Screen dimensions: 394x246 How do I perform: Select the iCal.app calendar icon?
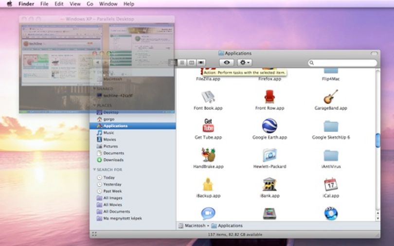[331, 184]
